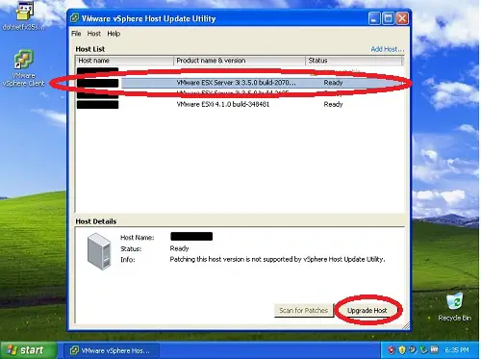Click the Info text about patching not supported

point(277,259)
